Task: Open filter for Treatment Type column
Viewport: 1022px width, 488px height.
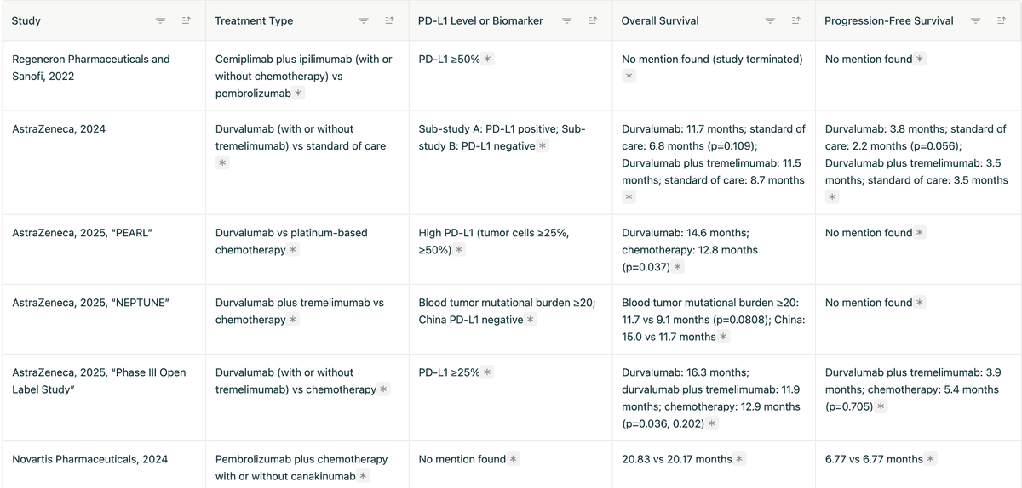Action: coord(364,20)
